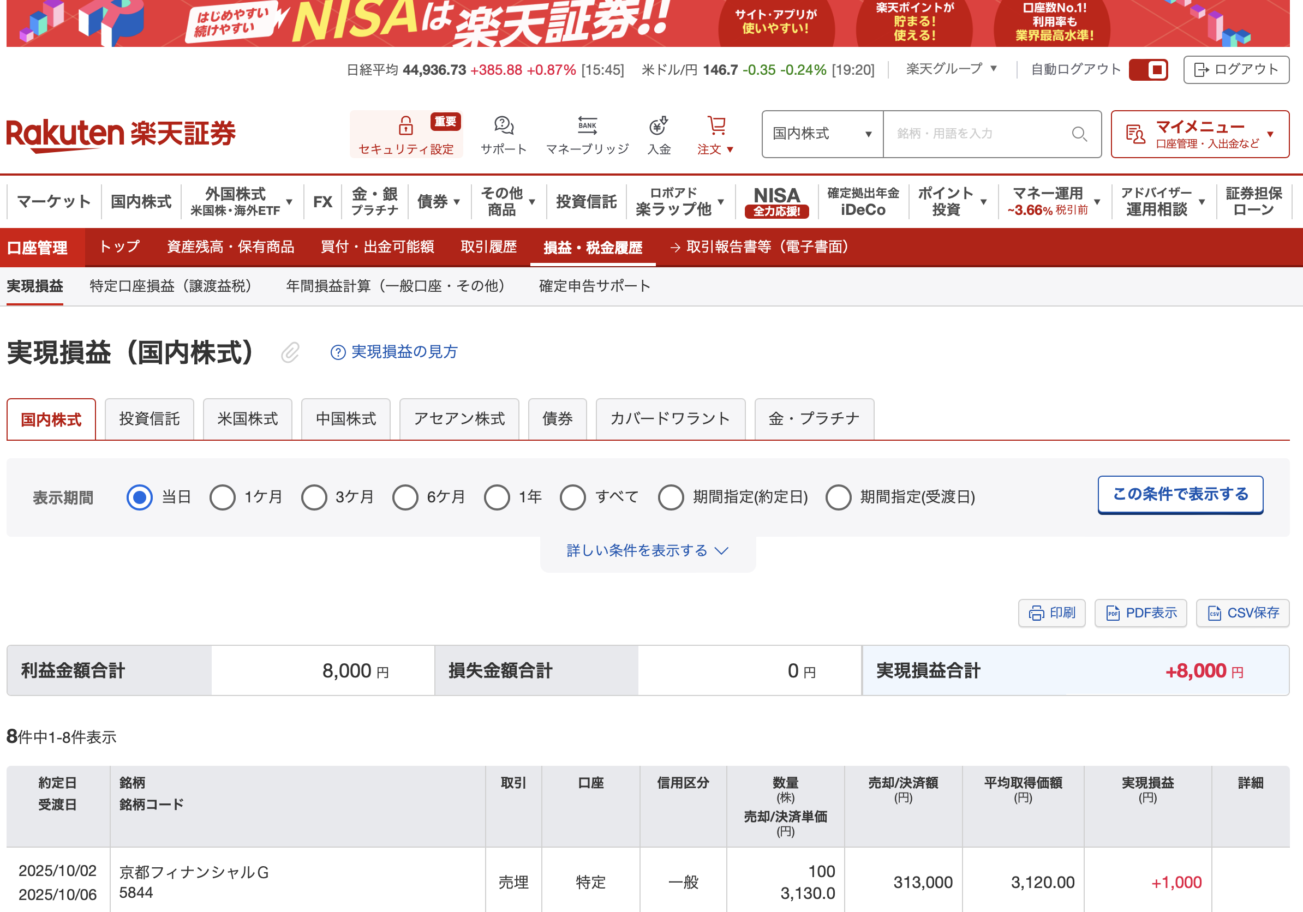Choose 期間指定(約定日) radio option
This screenshot has width=1303, height=912.
[671, 497]
